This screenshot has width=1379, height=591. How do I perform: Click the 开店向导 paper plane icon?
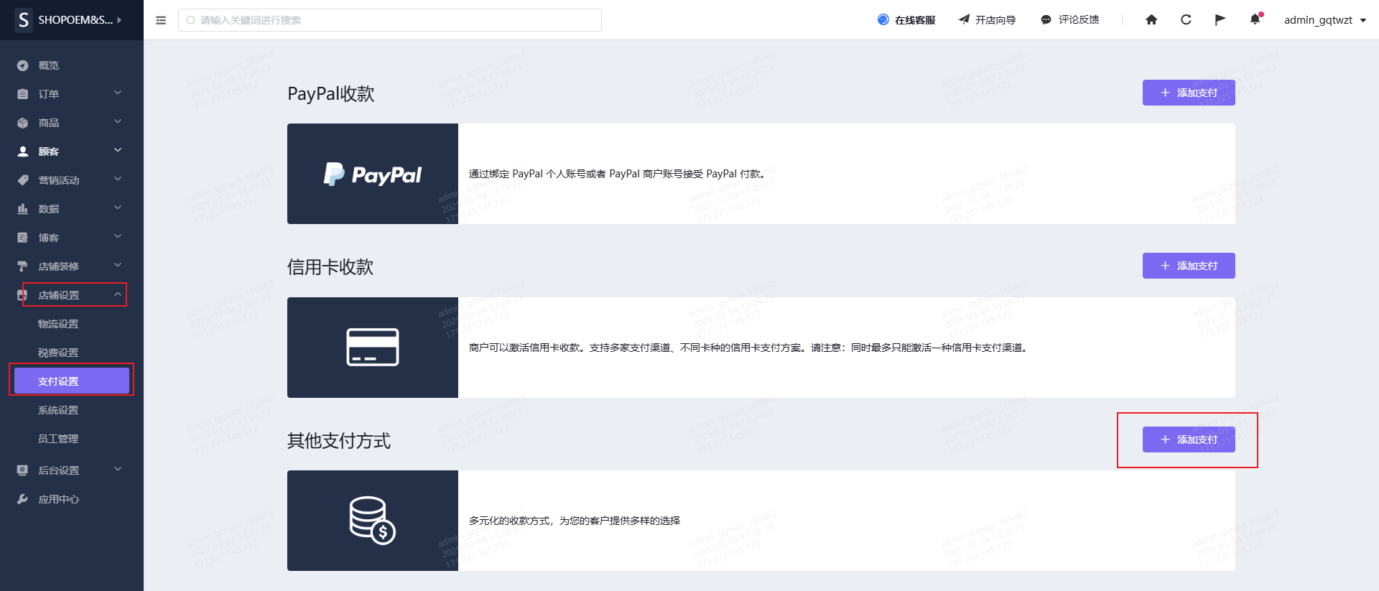[964, 19]
